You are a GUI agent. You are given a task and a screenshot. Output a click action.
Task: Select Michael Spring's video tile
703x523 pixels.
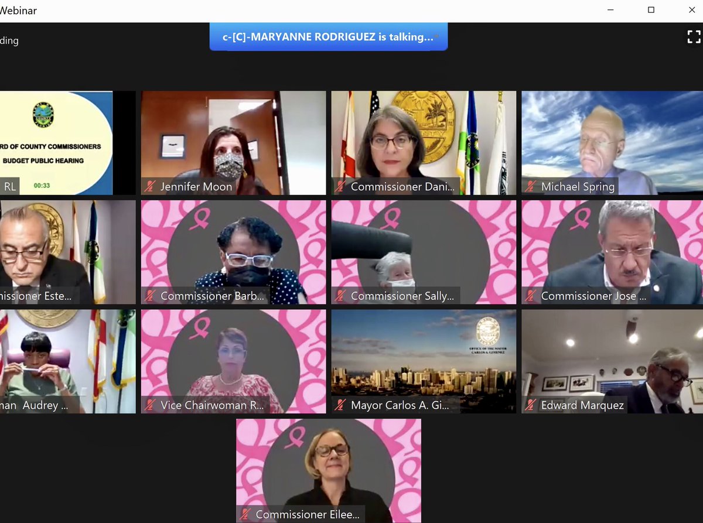tap(612, 143)
